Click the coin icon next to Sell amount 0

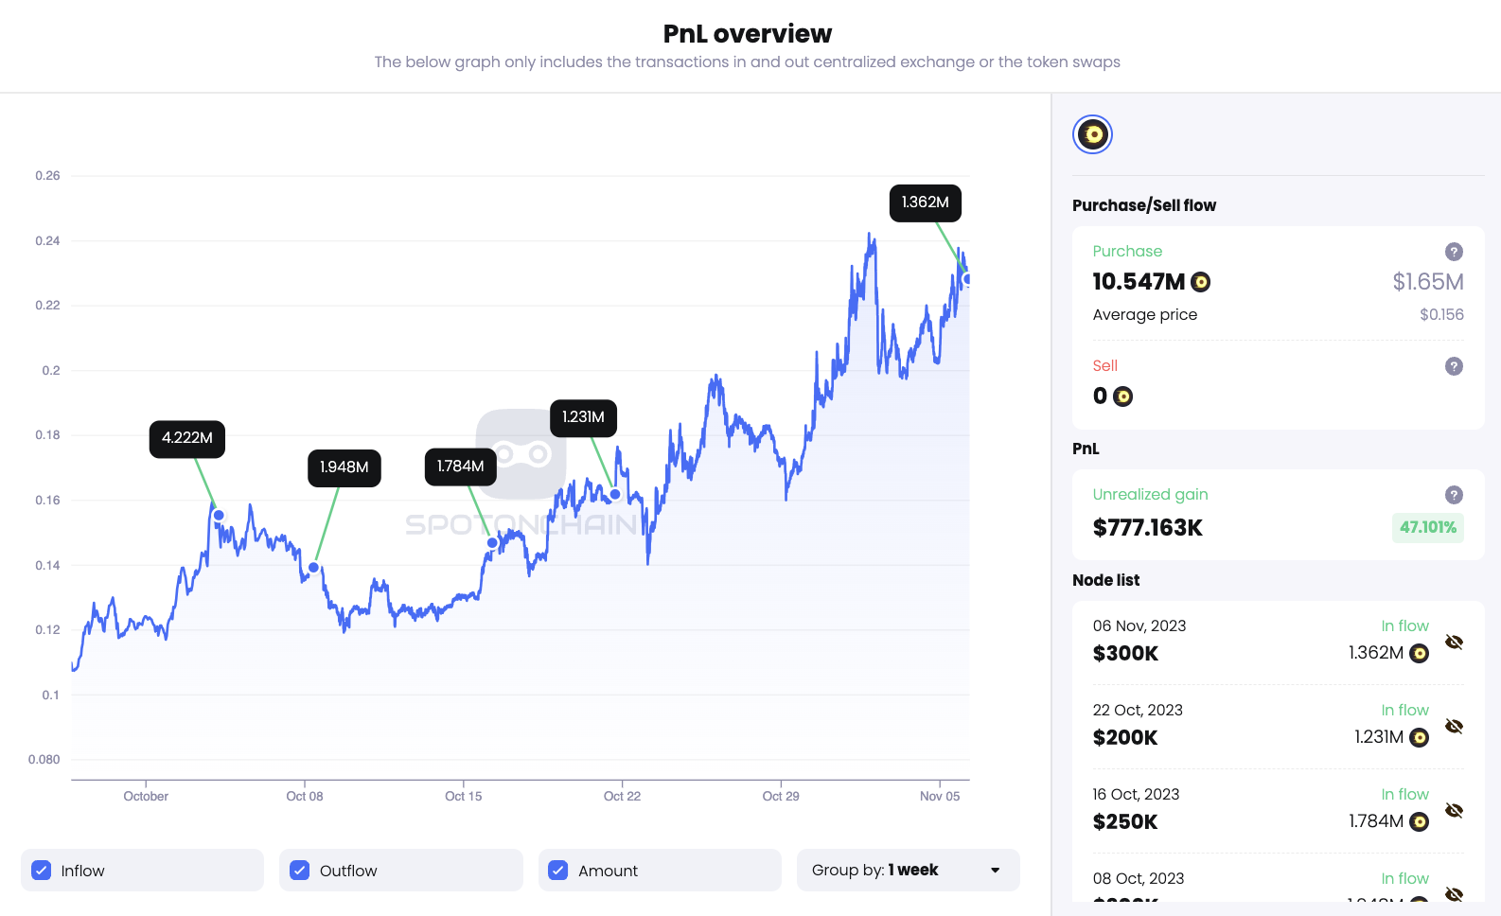tap(1122, 396)
